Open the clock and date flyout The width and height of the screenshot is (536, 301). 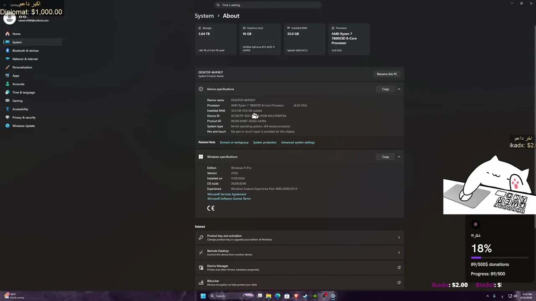(527, 296)
